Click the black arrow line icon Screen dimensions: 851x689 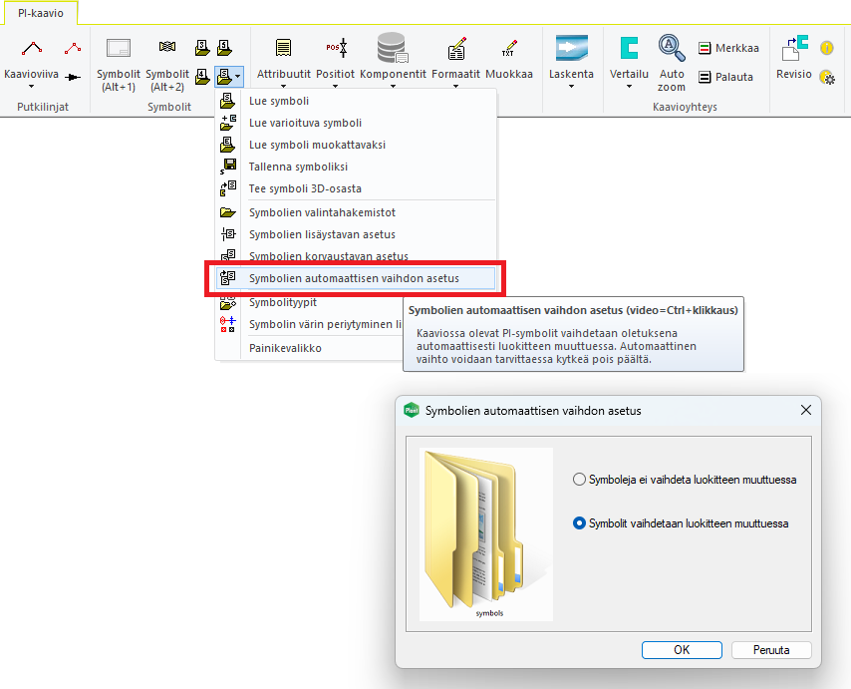tap(73, 77)
